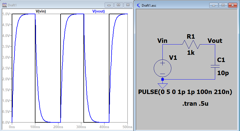Click the 1k resistor value text
Image resolution: width=240 pixels, height=131 pixels.
point(191,52)
